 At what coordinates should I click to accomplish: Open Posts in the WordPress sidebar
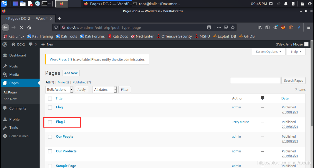pyautogui.click(x=20, y=66)
